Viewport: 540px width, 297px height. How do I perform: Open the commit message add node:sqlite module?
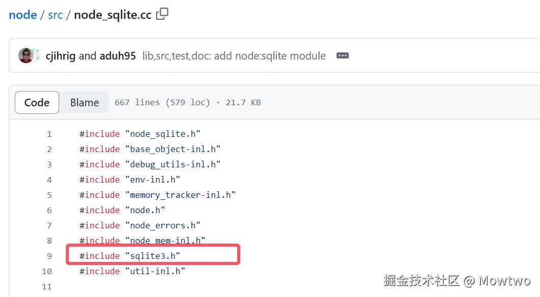point(233,56)
